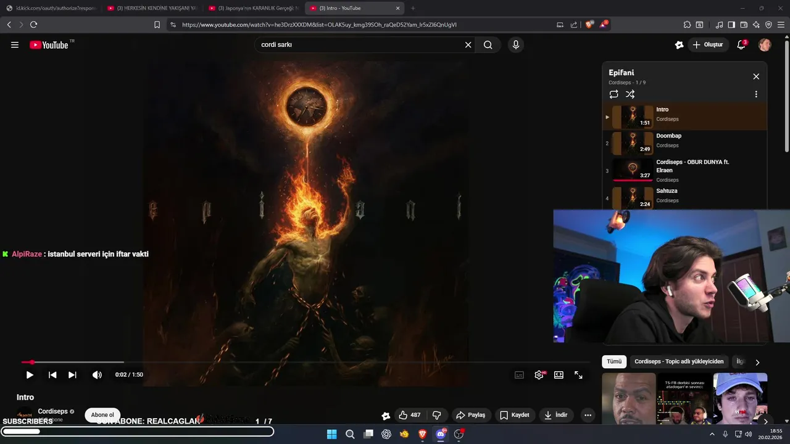Open YouTube notifications bell
Image resolution: width=790 pixels, height=444 pixels.
click(742, 45)
